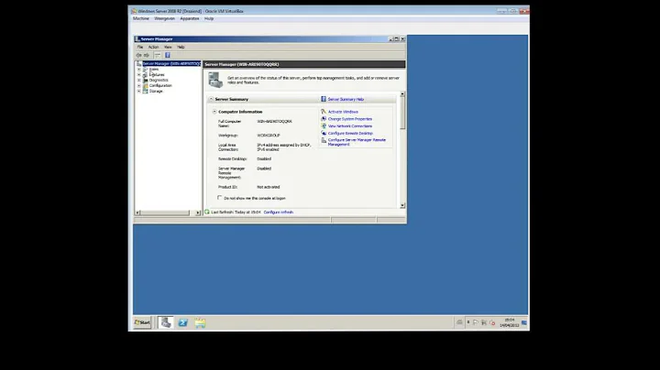Click the Server Summary Help book icon
This screenshot has width=660, height=370.
click(324, 99)
